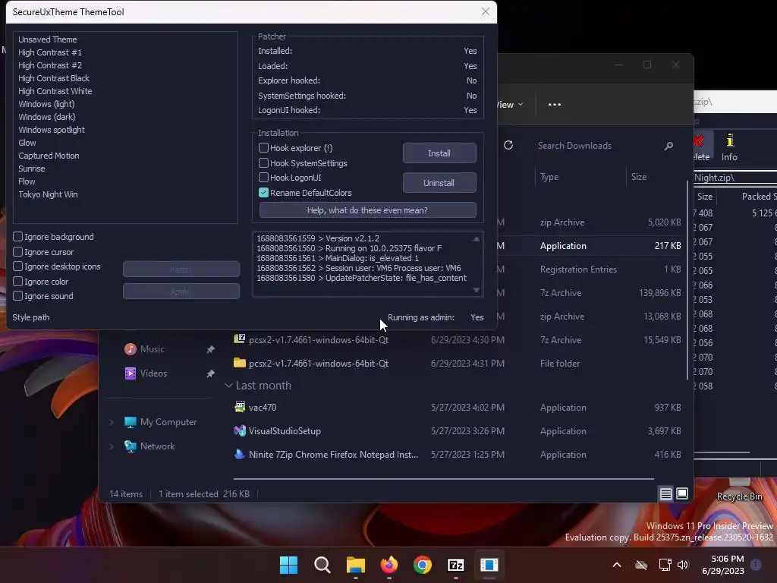Check Ignore desktop icons option
Screen dimensions: 777x583
point(18,266)
